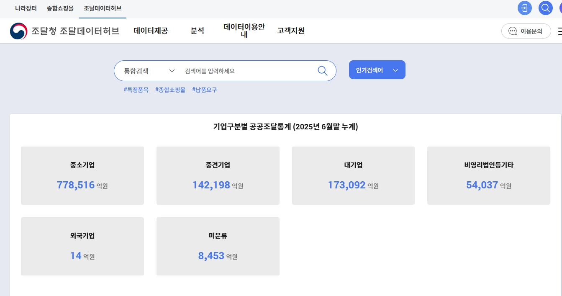Open the 고객지원 menu
Screen dimensions: 562x296
tap(290, 31)
